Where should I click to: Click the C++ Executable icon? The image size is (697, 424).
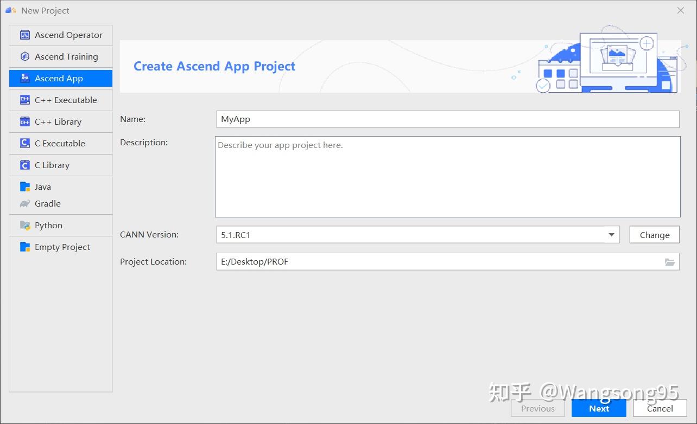(24, 100)
